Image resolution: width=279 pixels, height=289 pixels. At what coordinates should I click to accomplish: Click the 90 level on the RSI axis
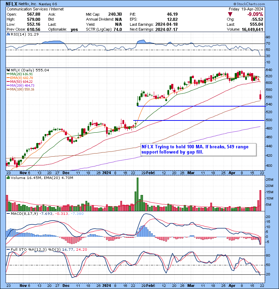point(268,37)
